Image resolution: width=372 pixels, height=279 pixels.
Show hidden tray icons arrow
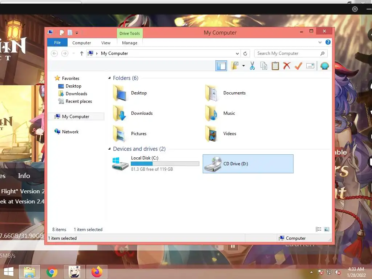pos(311,272)
